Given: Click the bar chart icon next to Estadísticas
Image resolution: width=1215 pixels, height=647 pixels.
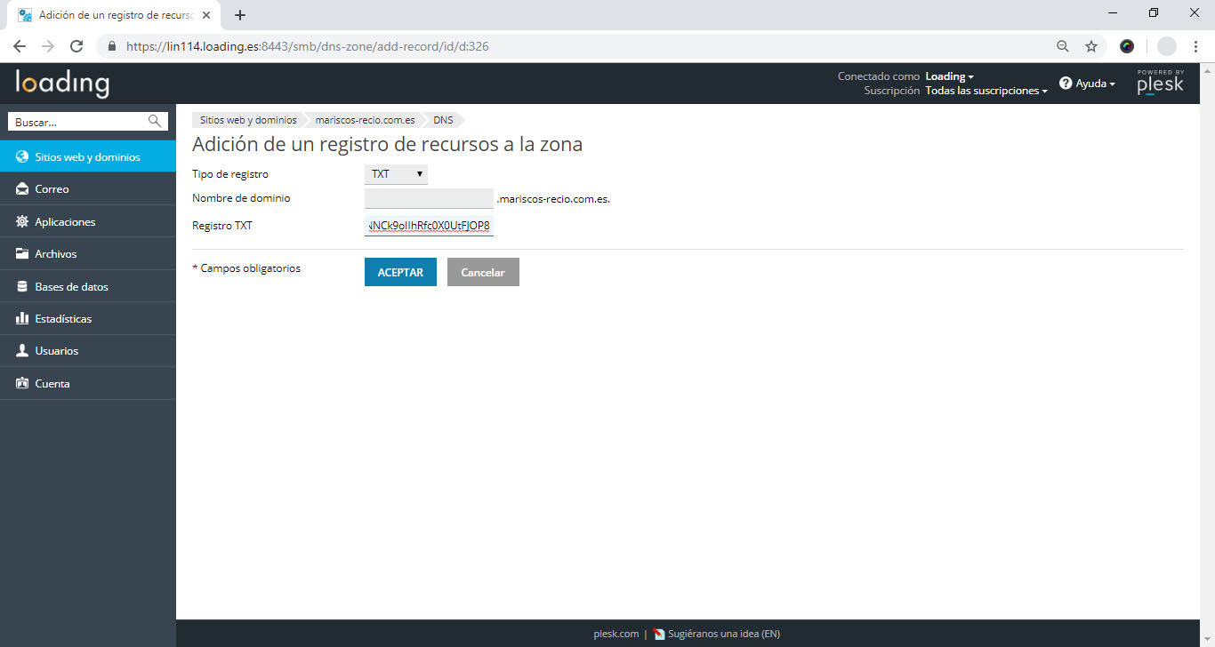Looking at the screenshot, I should coord(22,318).
